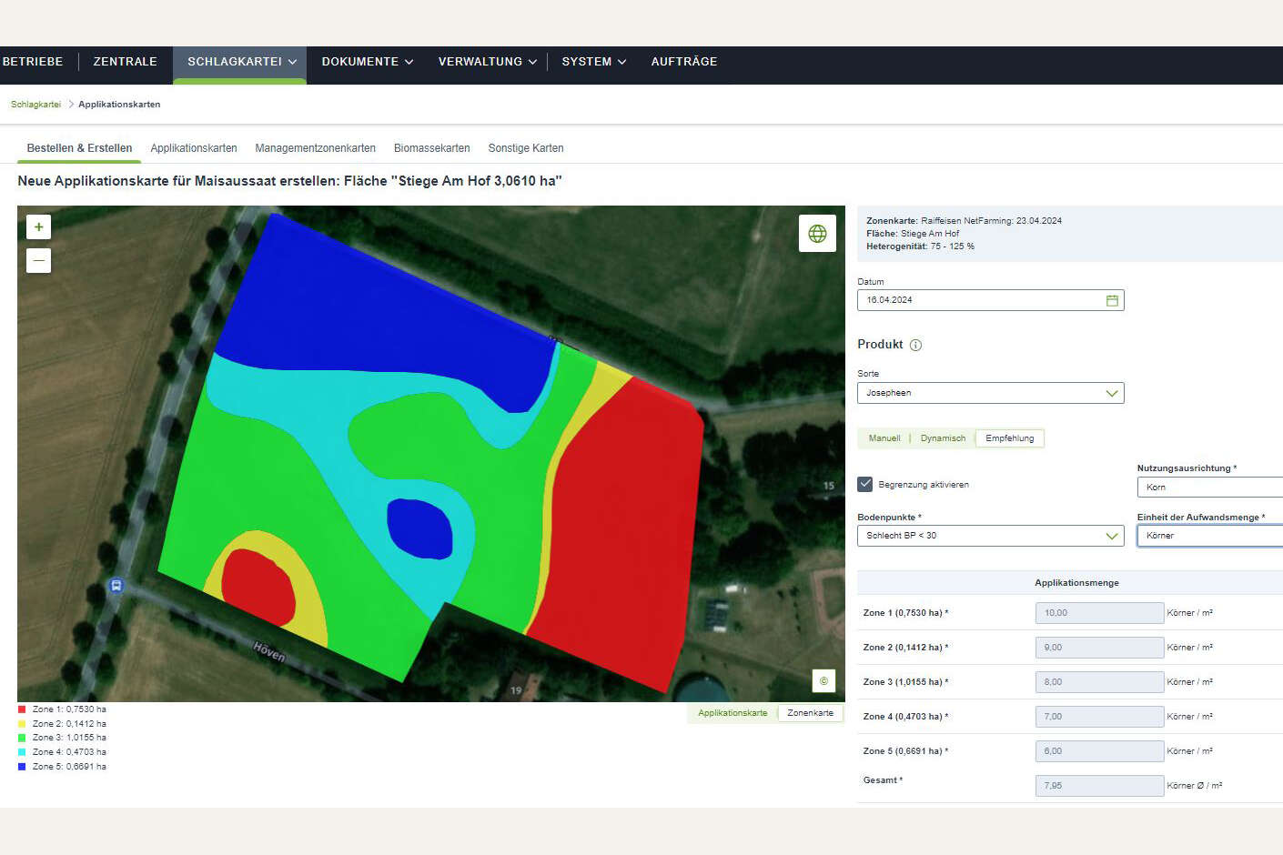Click Zone 4 amount field 7,00
The image size is (1283, 855).
pos(1099,717)
